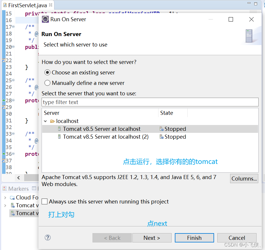
Task: Click the Run On Server title icon
Action: pos(45,19)
